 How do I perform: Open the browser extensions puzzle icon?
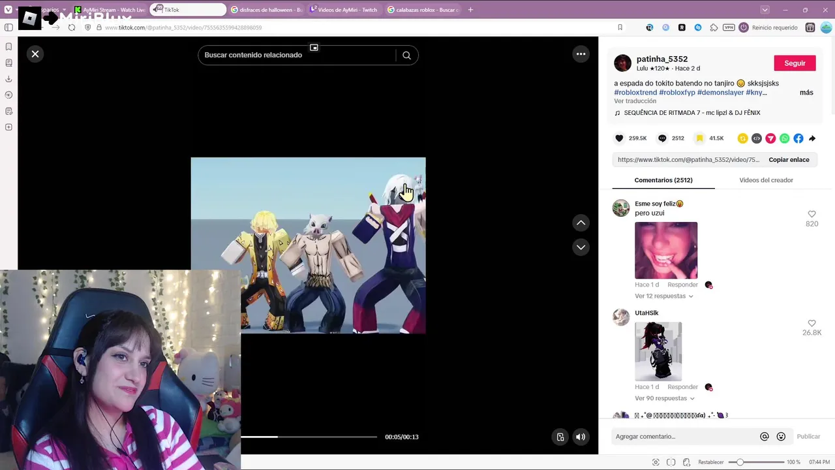714,27
